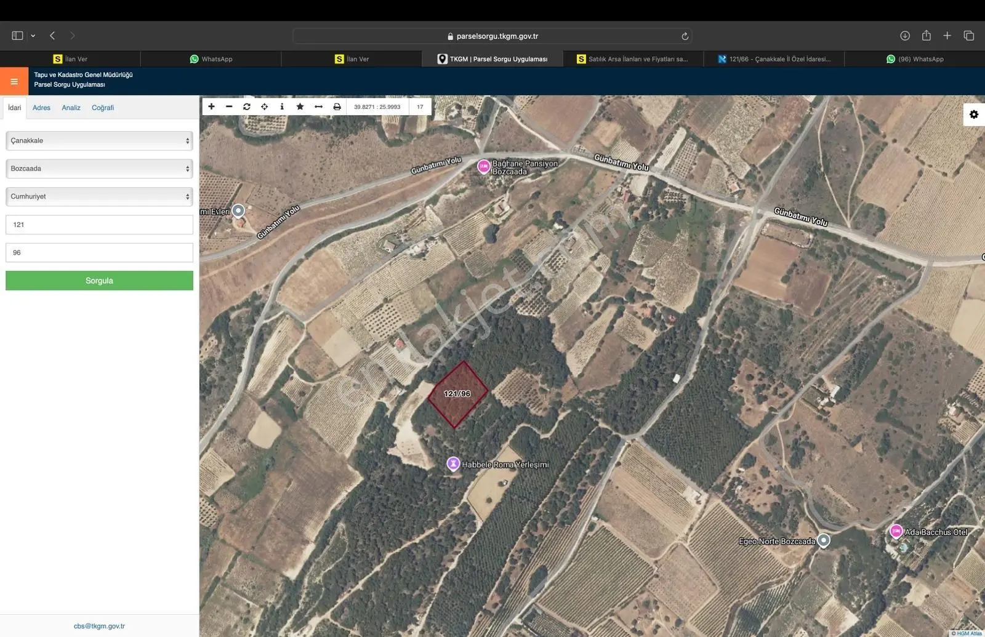This screenshot has width=985, height=637.
Task: Switch to the Coğrafi tab
Action: point(103,108)
